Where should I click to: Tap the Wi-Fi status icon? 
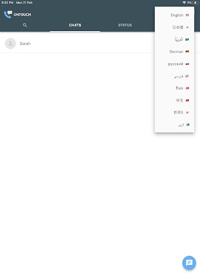(184, 3)
